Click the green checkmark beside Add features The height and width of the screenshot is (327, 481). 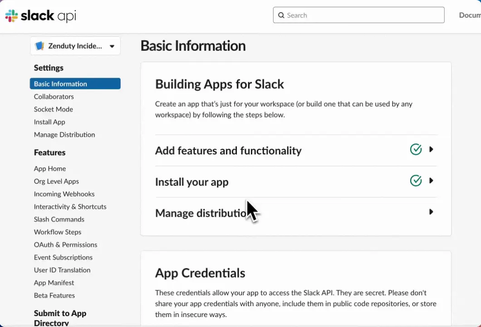[x=416, y=149]
